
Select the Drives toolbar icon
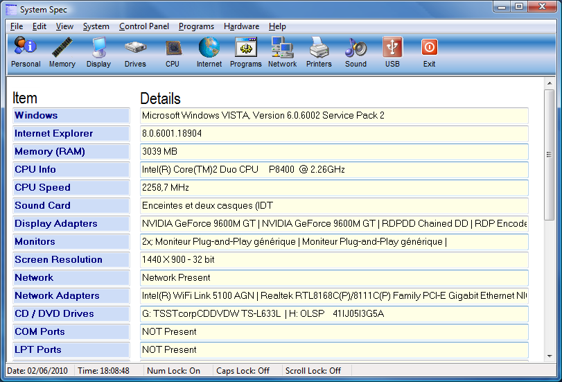(135, 53)
